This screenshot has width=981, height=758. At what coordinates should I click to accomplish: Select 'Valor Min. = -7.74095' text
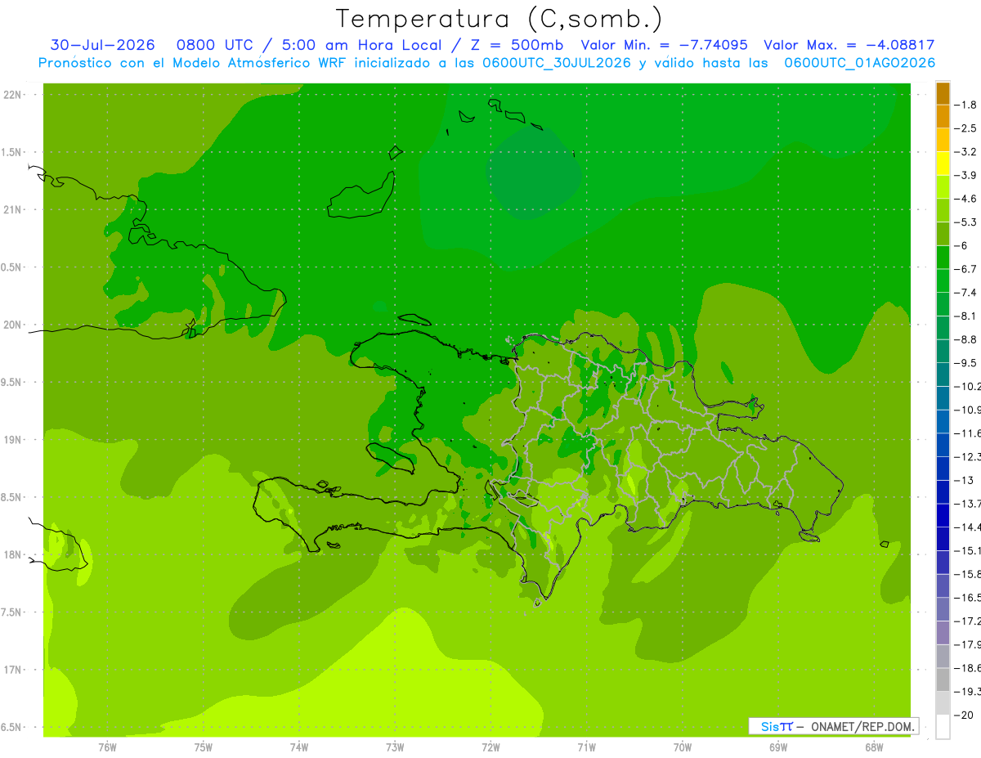tap(664, 45)
